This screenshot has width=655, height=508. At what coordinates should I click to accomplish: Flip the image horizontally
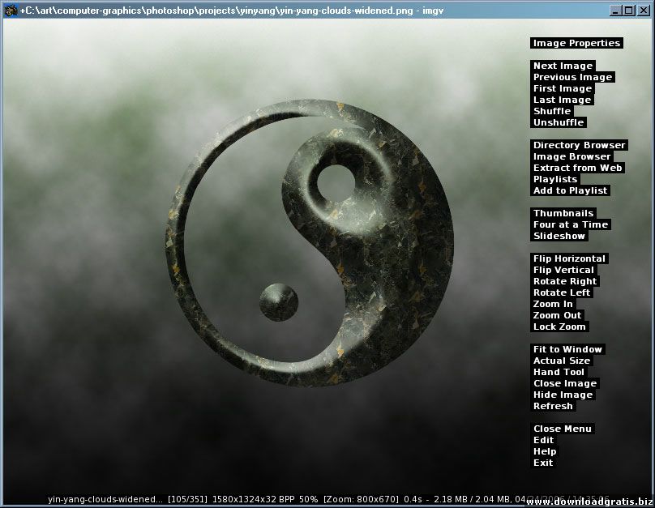[x=569, y=258]
